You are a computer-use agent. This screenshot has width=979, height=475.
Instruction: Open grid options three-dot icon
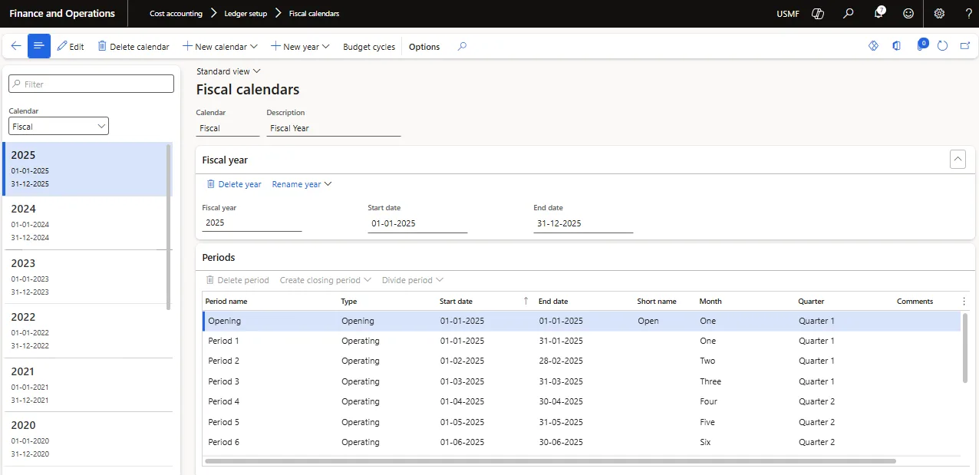(964, 302)
